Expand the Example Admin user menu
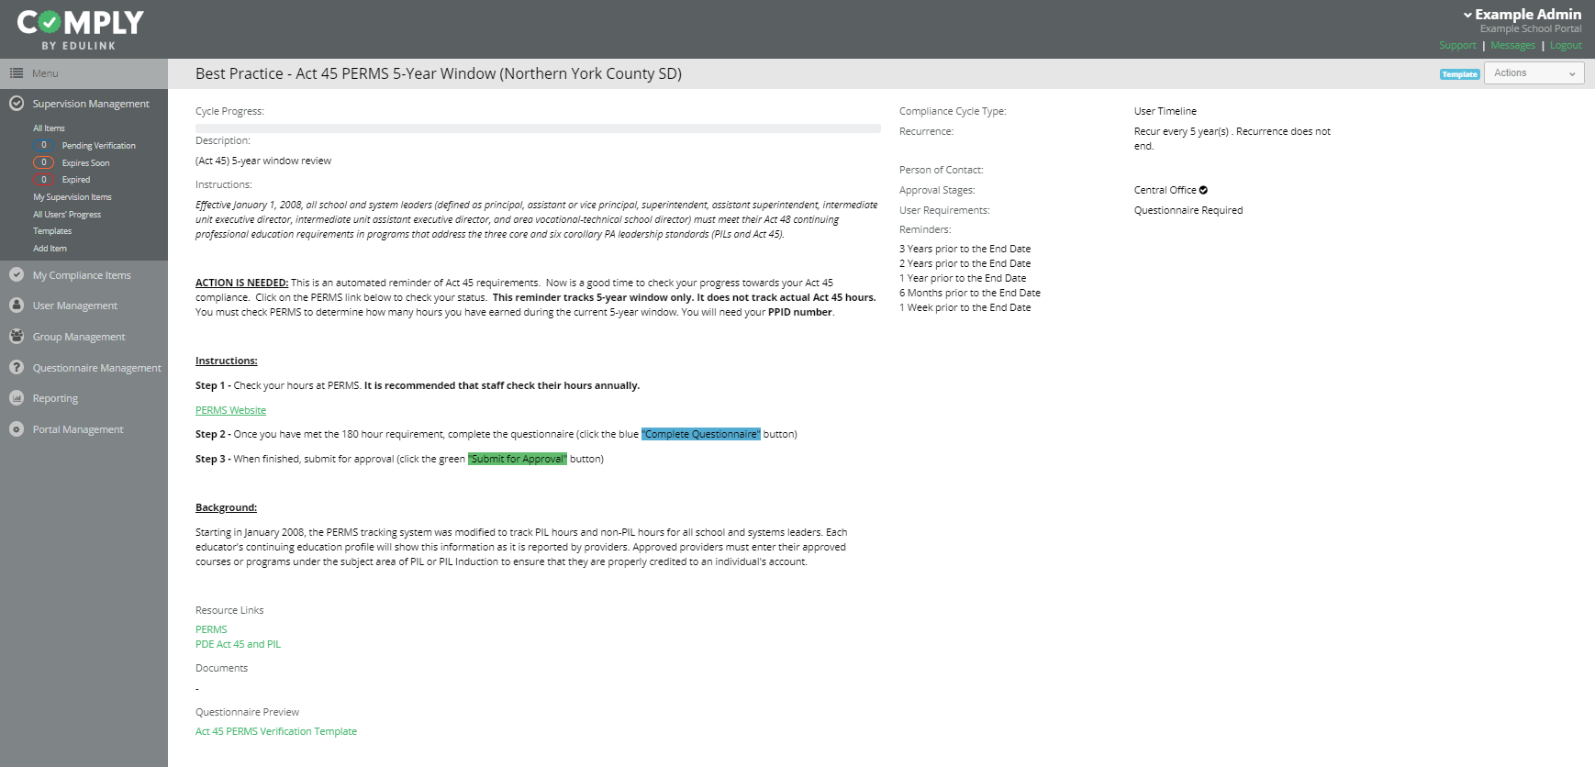The height and width of the screenshot is (767, 1595). coord(1522,14)
